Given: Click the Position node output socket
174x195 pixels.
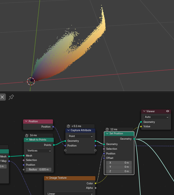Looking at the screenshot, I should (53, 127).
